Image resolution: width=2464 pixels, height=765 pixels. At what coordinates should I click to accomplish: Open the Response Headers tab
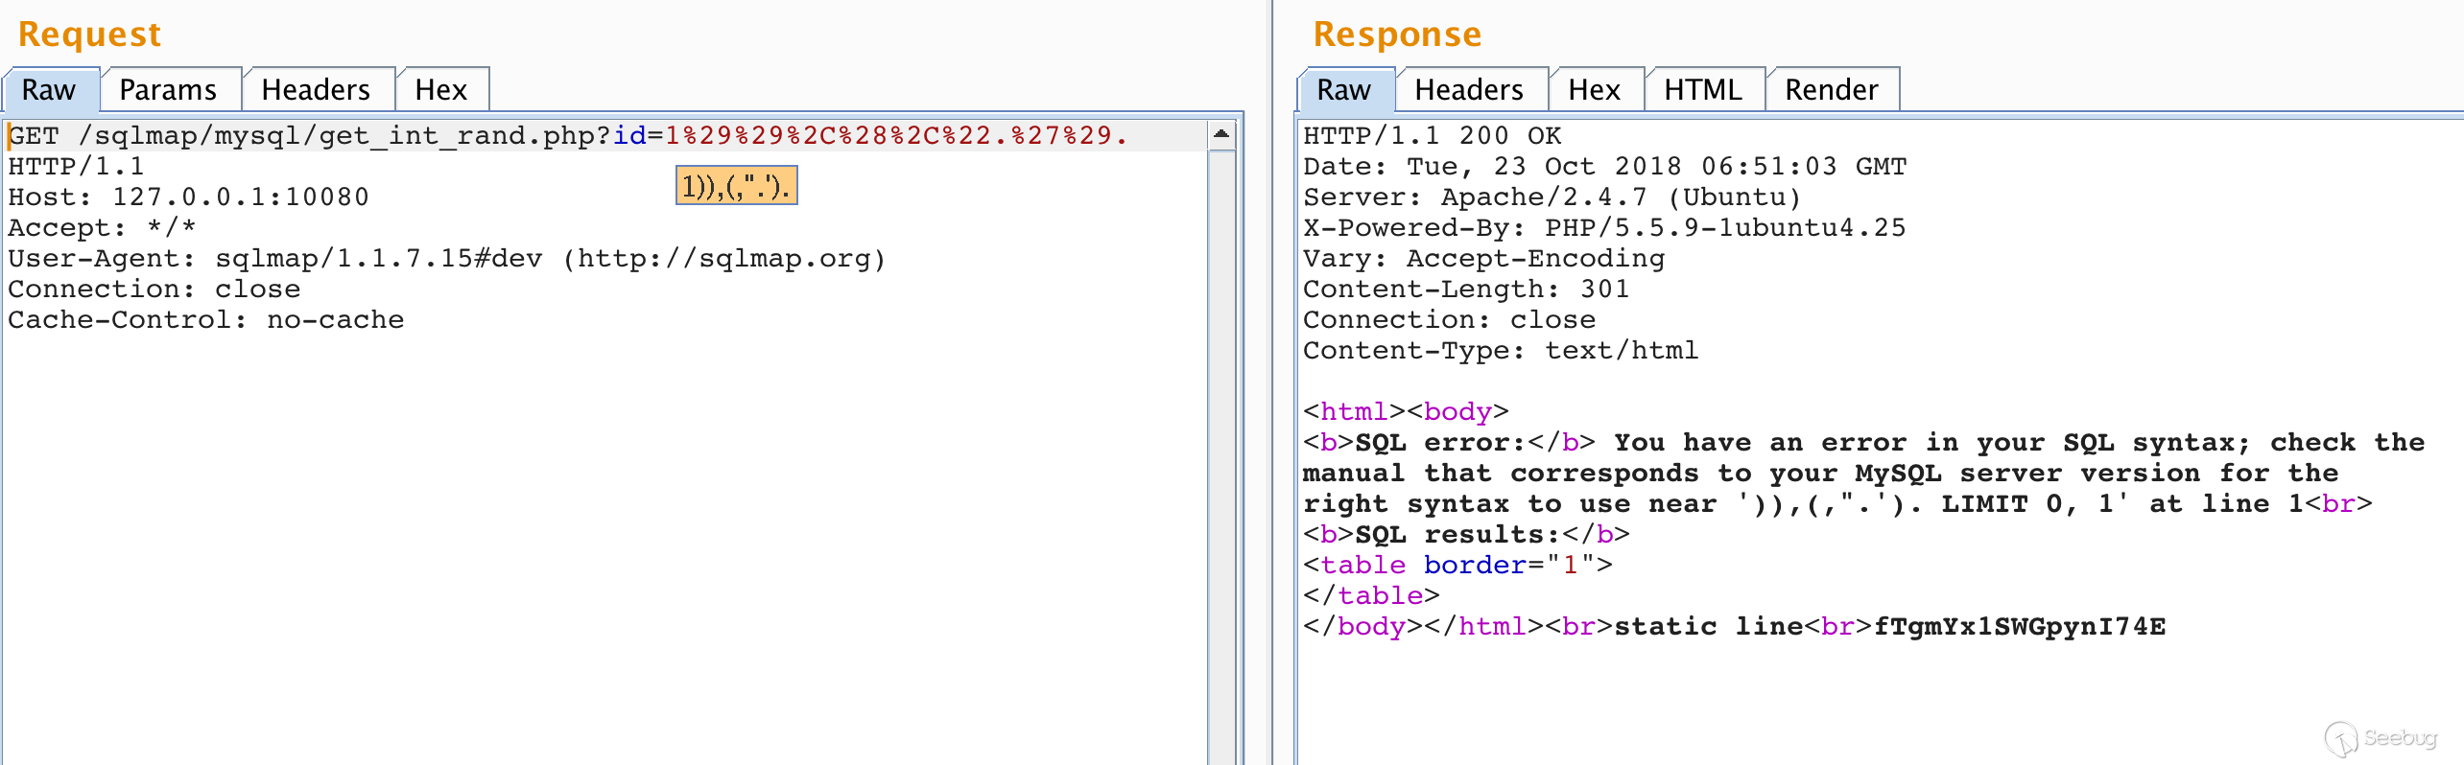point(1469,90)
